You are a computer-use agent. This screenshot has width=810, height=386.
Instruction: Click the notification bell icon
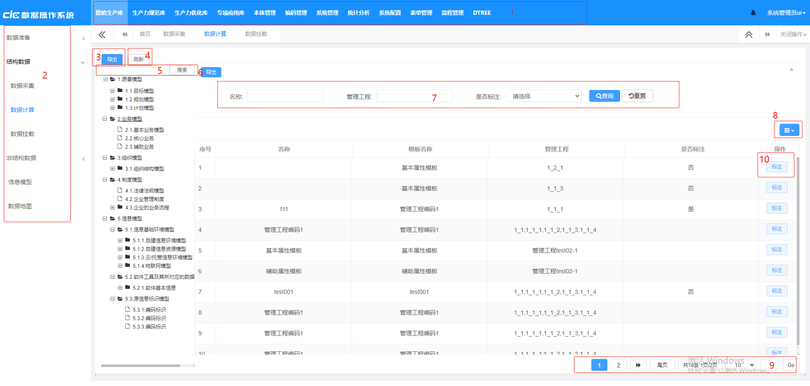click(753, 13)
